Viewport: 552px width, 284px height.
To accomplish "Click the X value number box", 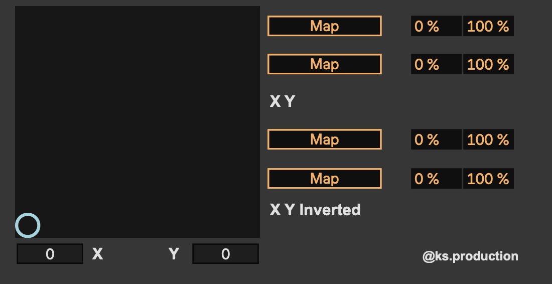I will (x=50, y=254).
